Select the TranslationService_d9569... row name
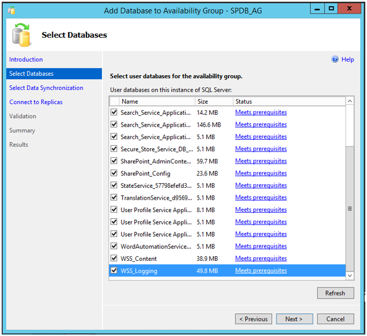Image resolution: width=367 pixels, height=336 pixels. point(156,198)
